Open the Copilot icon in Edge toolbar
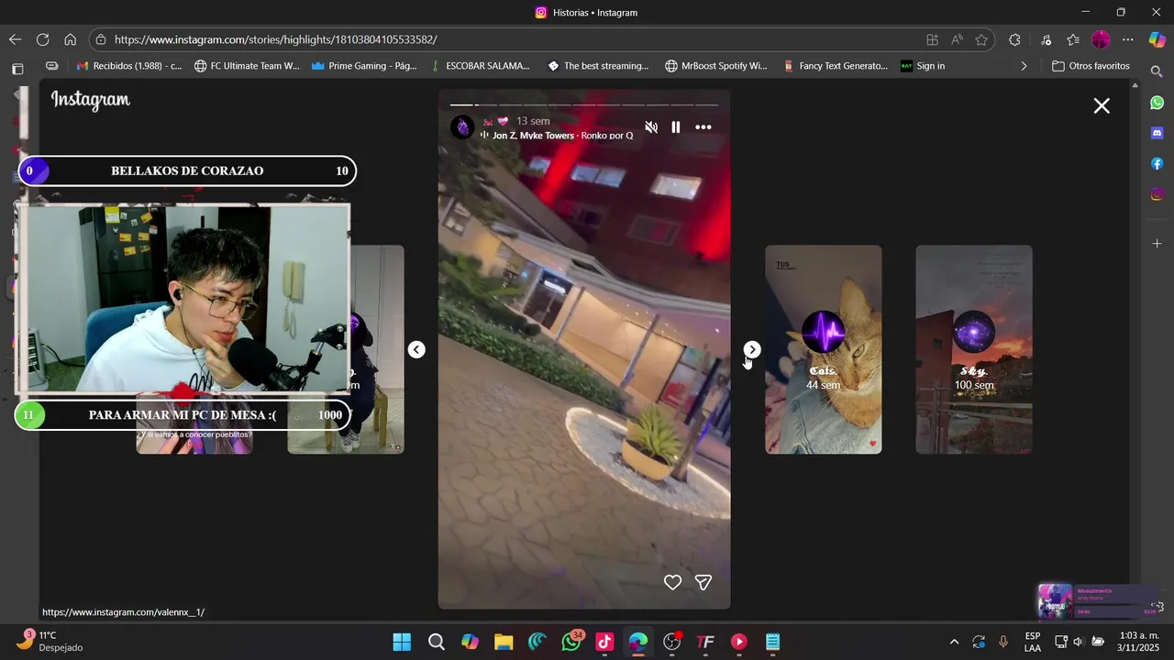This screenshot has width=1174, height=660. (1157, 39)
